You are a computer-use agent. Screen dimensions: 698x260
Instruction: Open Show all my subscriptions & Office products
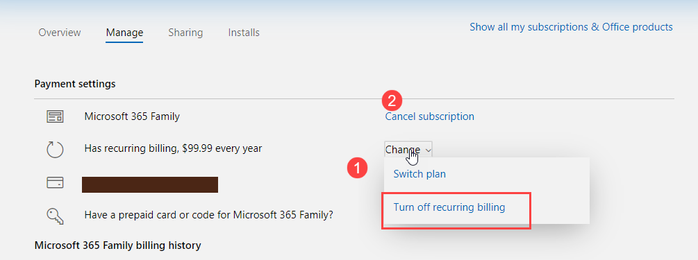pyautogui.click(x=571, y=27)
